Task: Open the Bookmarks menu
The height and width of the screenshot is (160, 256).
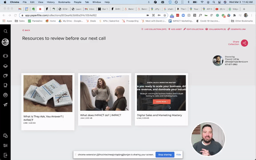Action: pos(64,2)
